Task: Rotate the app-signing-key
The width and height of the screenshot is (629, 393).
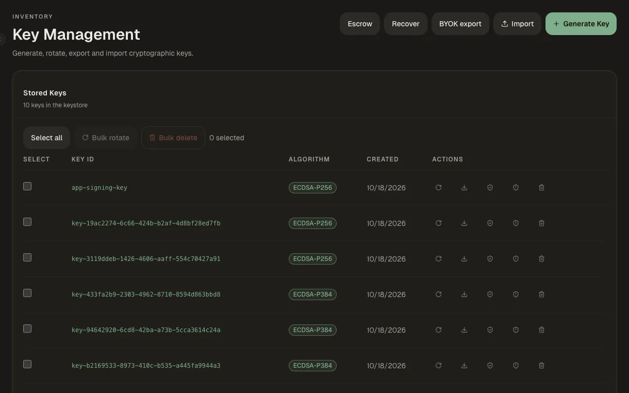Action: tap(438, 188)
